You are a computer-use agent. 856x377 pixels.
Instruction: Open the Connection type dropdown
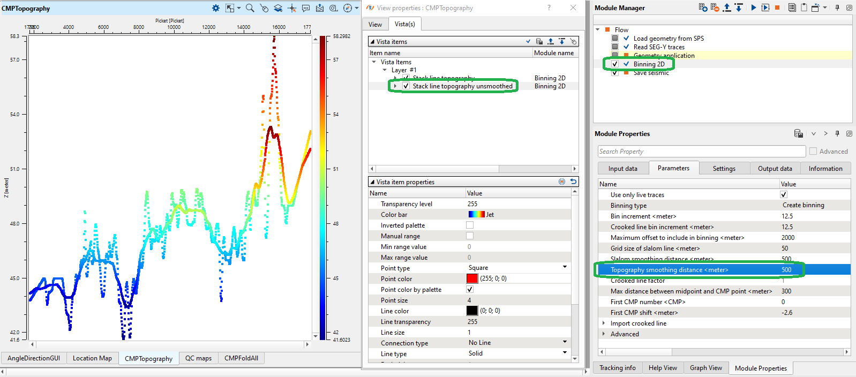pos(565,342)
